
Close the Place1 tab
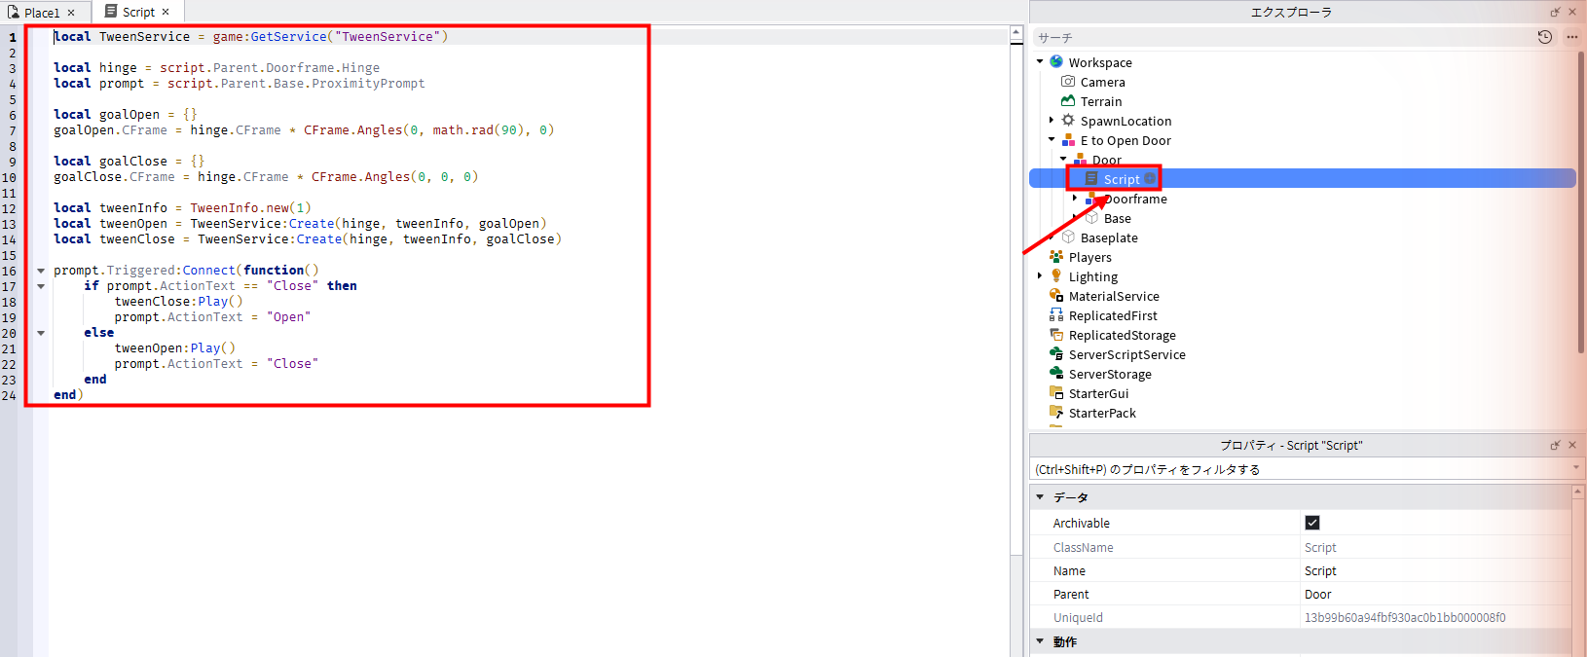click(x=71, y=13)
